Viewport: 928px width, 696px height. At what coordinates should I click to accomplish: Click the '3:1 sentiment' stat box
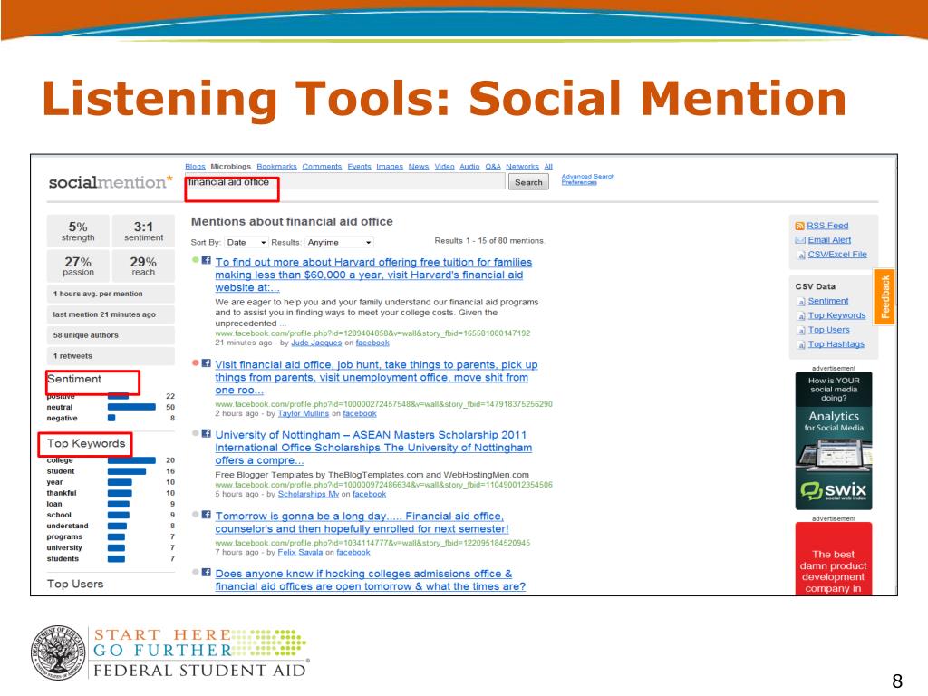click(143, 231)
